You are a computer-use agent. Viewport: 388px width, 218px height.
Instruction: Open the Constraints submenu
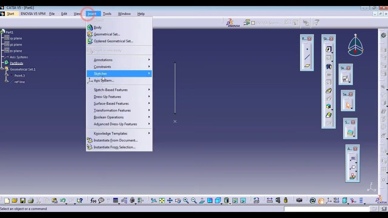(119, 67)
